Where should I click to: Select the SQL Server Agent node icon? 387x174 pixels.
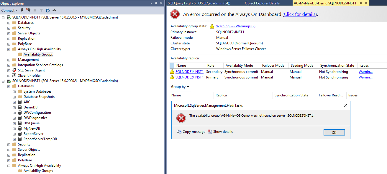pyautogui.click(x=14, y=70)
